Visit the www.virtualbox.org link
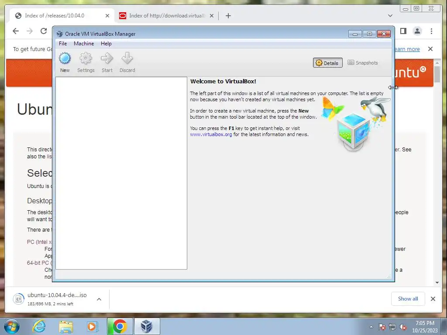This screenshot has height=335, width=447. (211, 134)
